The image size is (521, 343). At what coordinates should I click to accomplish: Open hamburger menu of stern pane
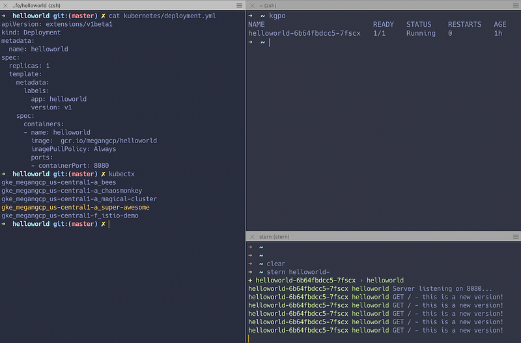click(x=516, y=237)
